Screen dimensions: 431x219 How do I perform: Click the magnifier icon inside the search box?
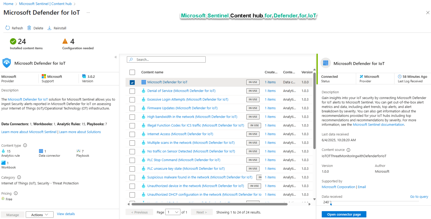[x=131, y=59]
